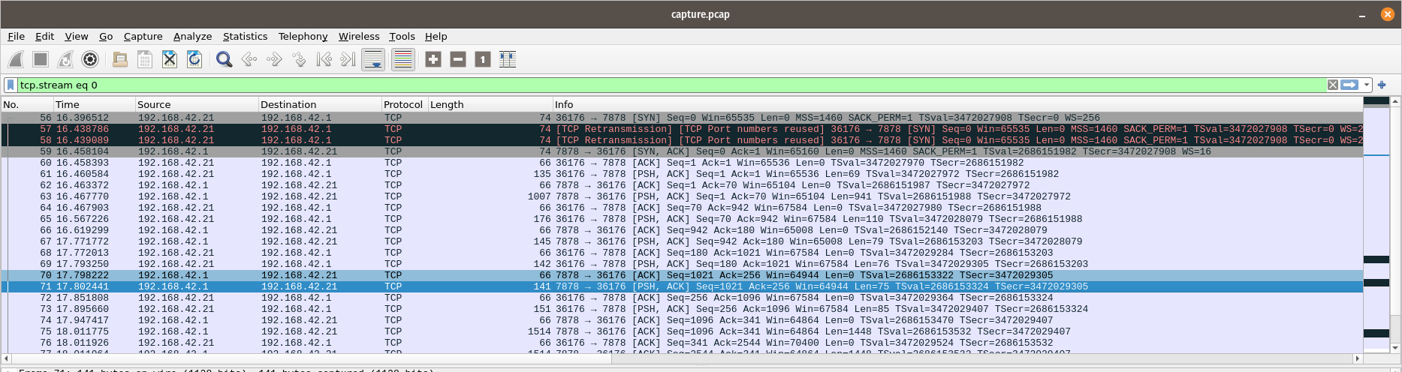Open the Wireless menu
Screen dimensions: 1402x372
pyautogui.click(x=359, y=36)
